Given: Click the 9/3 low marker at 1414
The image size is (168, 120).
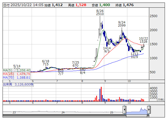Looking at the screenshot, I should [x=107, y=50].
